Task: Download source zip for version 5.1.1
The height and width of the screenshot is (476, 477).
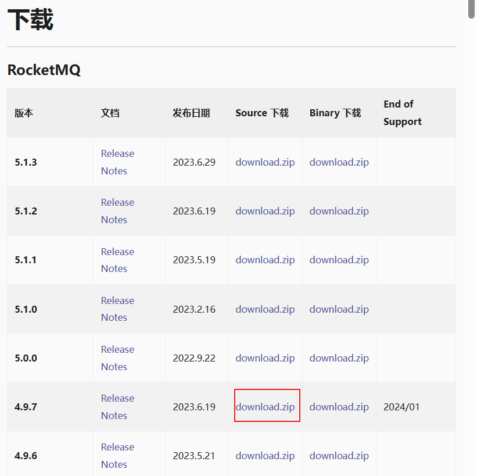Action: pos(265,260)
